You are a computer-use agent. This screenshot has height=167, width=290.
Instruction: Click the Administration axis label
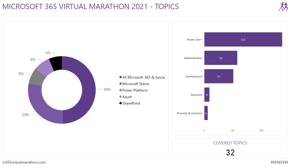pyautogui.click(x=193, y=58)
